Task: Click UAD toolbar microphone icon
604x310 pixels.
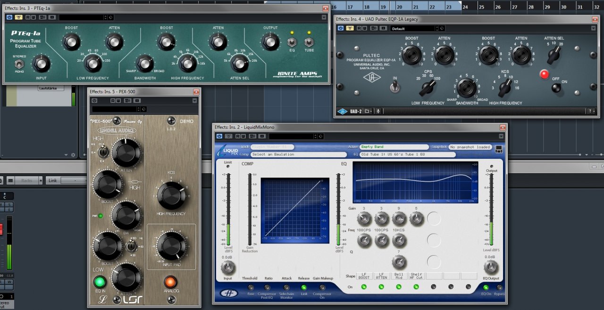Action: coord(378,111)
